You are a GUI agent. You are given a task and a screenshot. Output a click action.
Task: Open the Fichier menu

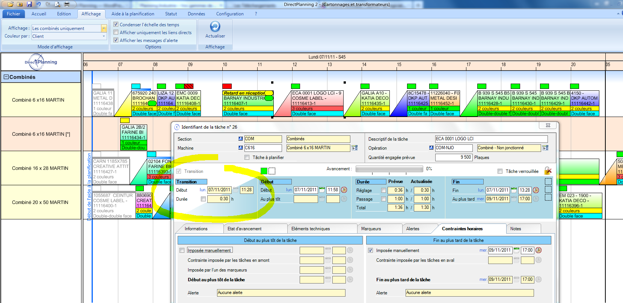point(14,14)
